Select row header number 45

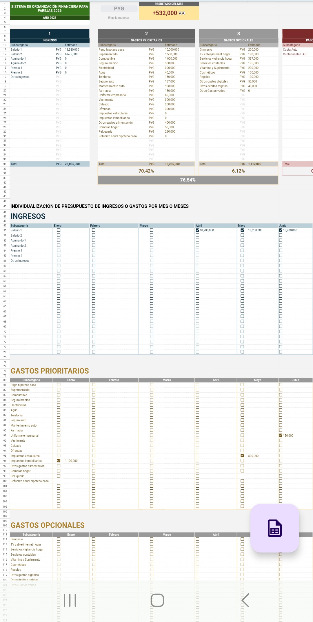coord(5,206)
